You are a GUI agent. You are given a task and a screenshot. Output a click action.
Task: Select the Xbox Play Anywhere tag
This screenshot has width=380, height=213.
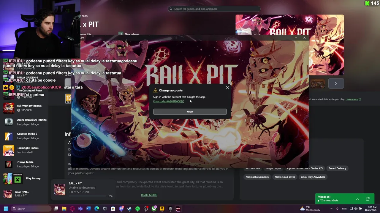[x=313, y=177]
